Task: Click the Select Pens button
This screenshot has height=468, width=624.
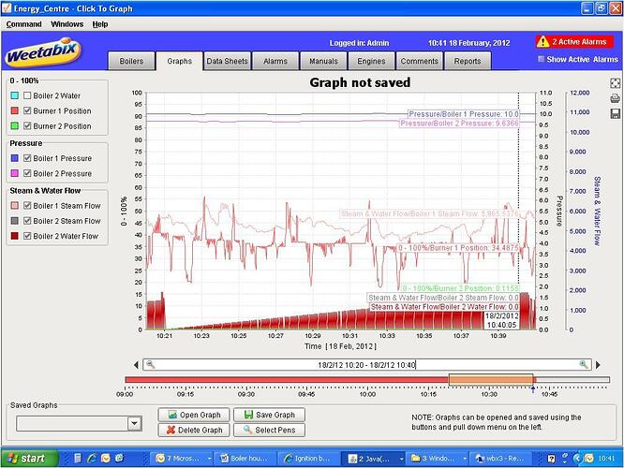Action: tap(270, 430)
